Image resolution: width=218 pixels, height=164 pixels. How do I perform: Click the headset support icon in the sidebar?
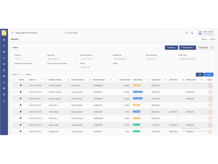(x=4, y=82)
